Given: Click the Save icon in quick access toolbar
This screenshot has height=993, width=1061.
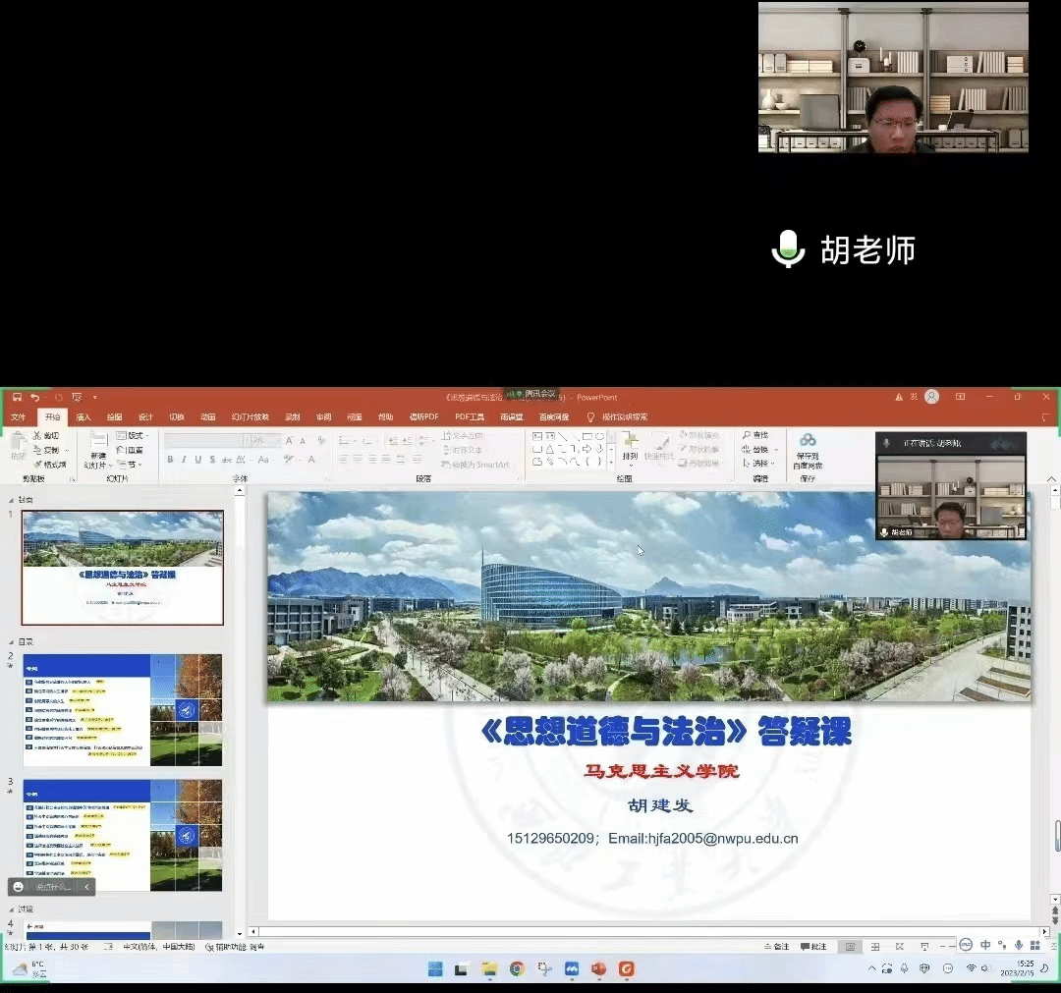Looking at the screenshot, I should click(x=17, y=398).
